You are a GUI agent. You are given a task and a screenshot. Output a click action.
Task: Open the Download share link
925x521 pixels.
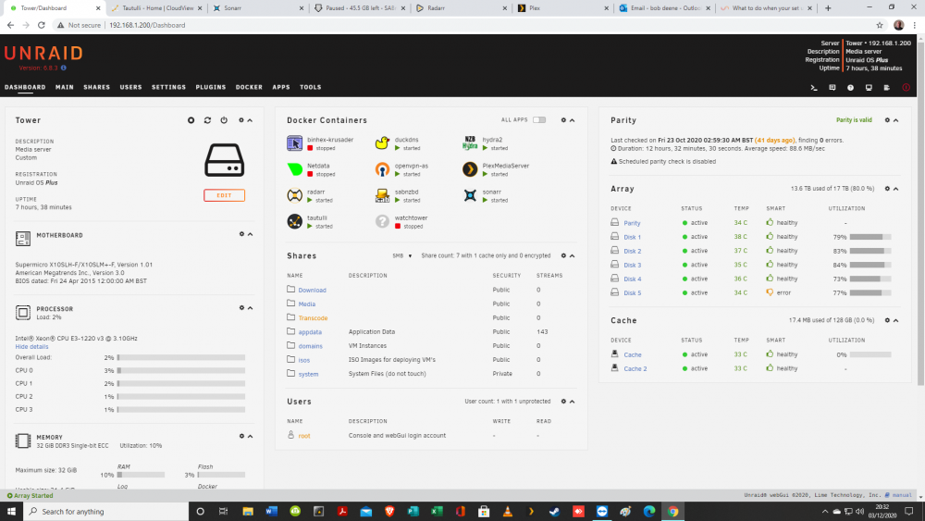312,291
